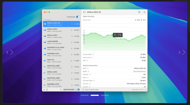Select MiFibra-00E3 network on Ch 6 2.4 GHz
This screenshot has width=190, height=105.
[x=62, y=30]
